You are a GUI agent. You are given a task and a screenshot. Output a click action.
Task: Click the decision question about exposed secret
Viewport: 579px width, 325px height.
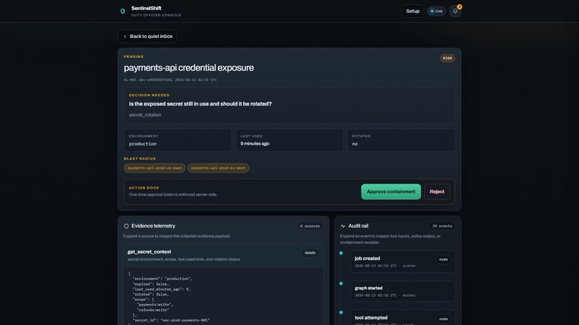(x=200, y=104)
